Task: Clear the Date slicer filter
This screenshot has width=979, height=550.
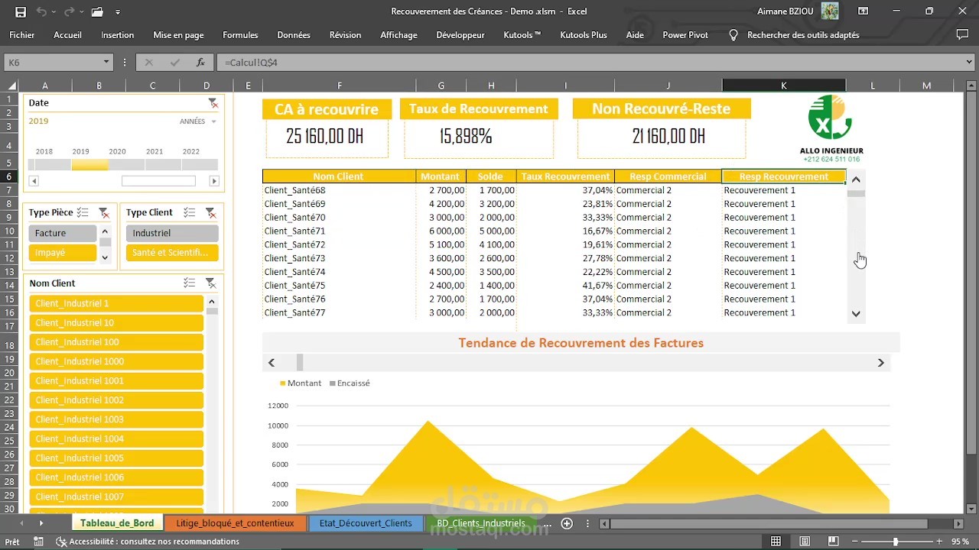Action: 213,102
